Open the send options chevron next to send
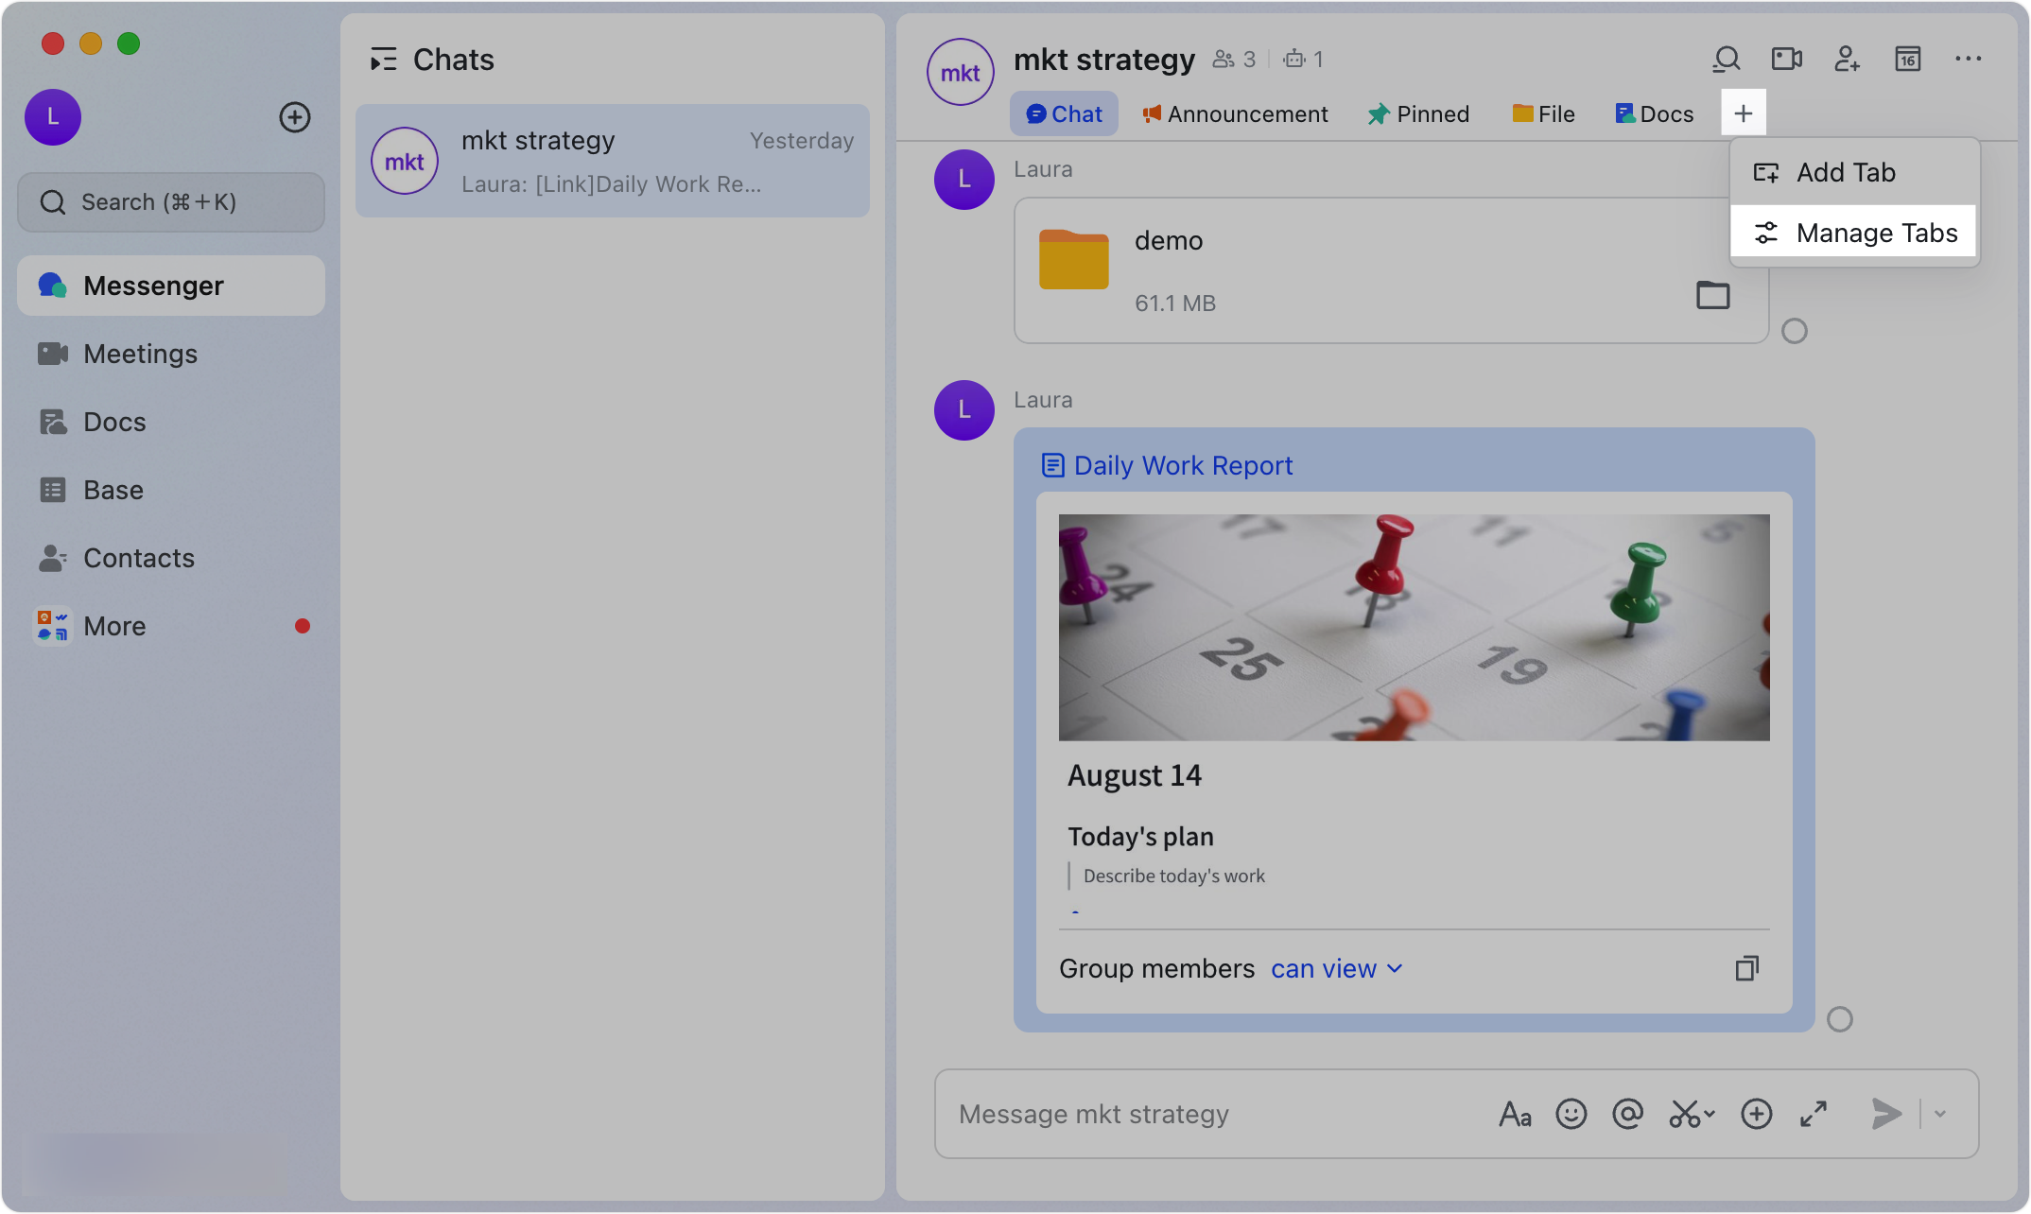This screenshot has width=2031, height=1214. click(1940, 1114)
